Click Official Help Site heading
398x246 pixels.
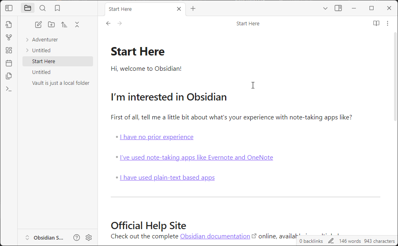point(148,225)
